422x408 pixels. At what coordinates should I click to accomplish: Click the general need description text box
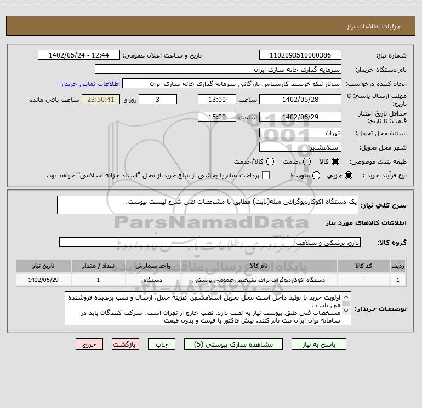pos(208,205)
